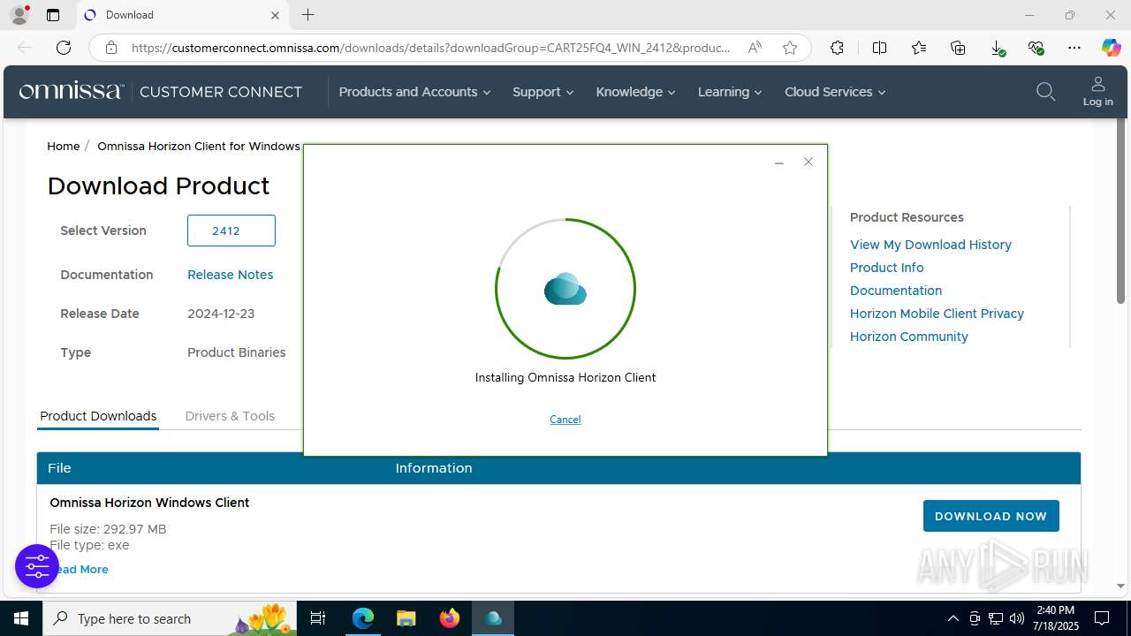This screenshot has width=1131, height=636.
Task: Click the address bar URL field
Action: tap(431, 48)
